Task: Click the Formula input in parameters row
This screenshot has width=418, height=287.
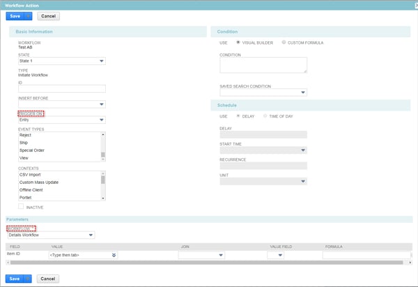Action: [x=366, y=255]
